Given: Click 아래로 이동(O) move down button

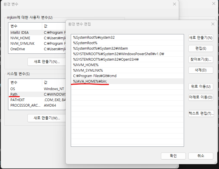Looking at the screenshot, I should pyautogui.click(x=201, y=97).
